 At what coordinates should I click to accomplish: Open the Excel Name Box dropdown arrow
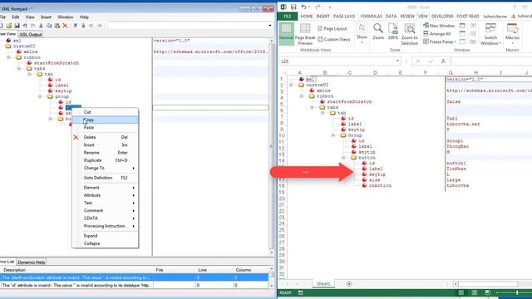click(397, 61)
